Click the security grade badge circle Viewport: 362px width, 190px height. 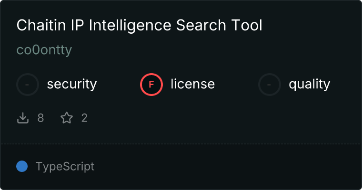tap(28, 85)
